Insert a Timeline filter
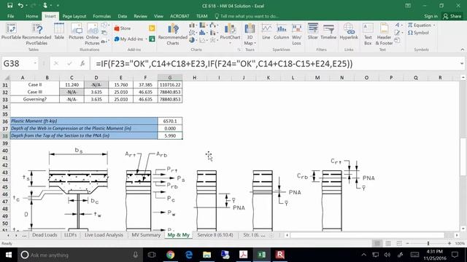 click(x=328, y=32)
